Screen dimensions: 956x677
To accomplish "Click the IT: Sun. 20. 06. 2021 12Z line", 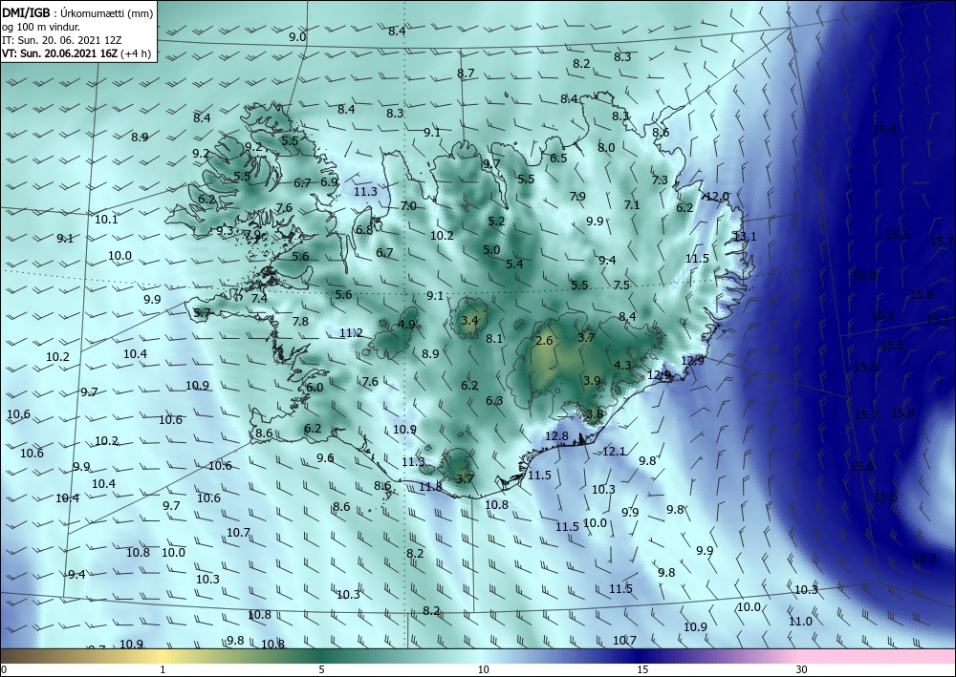I will point(61,39).
